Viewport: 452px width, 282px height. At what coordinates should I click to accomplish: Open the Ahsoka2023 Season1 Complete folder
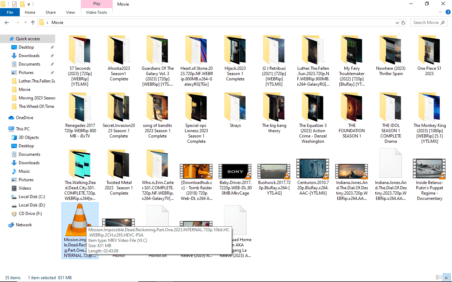point(119,58)
